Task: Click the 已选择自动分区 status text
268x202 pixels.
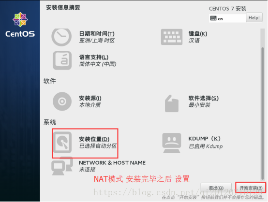Action: (98, 146)
